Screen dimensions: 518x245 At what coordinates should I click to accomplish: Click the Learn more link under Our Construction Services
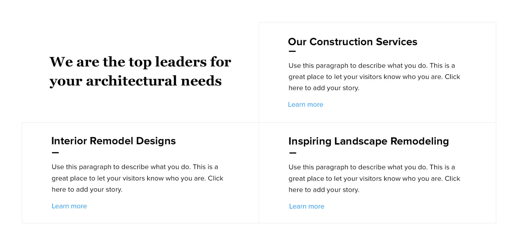click(x=305, y=105)
